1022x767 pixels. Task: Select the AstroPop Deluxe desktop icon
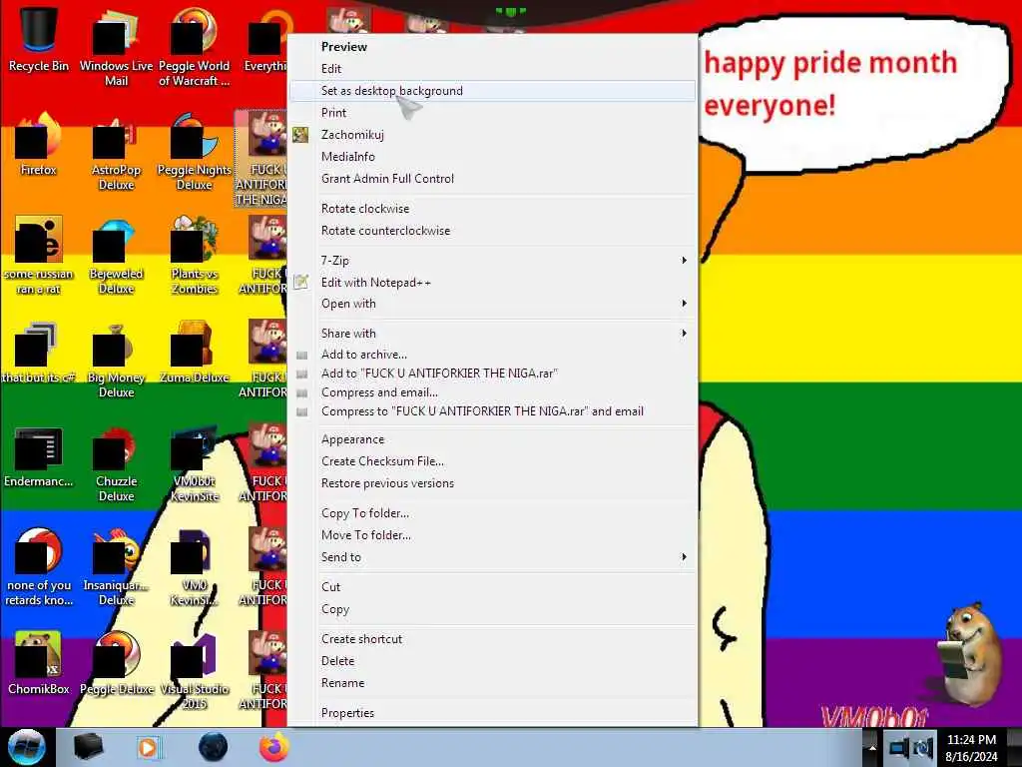point(116,153)
